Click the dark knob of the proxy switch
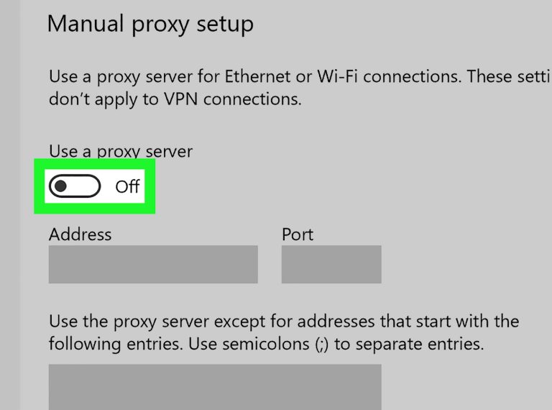Image resolution: width=552 pixels, height=410 pixels. point(61,187)
